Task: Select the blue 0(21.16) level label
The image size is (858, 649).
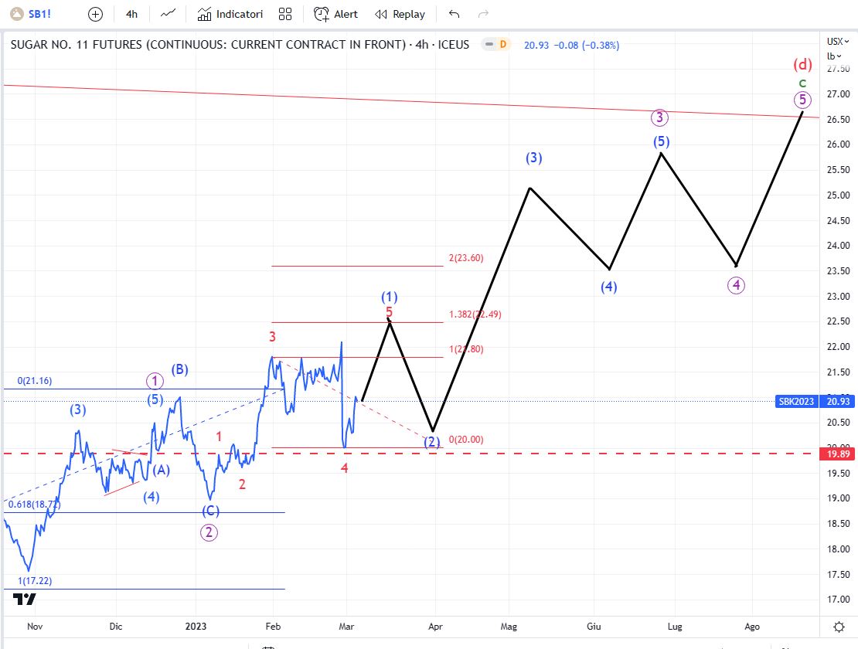Action: point(35,381)
